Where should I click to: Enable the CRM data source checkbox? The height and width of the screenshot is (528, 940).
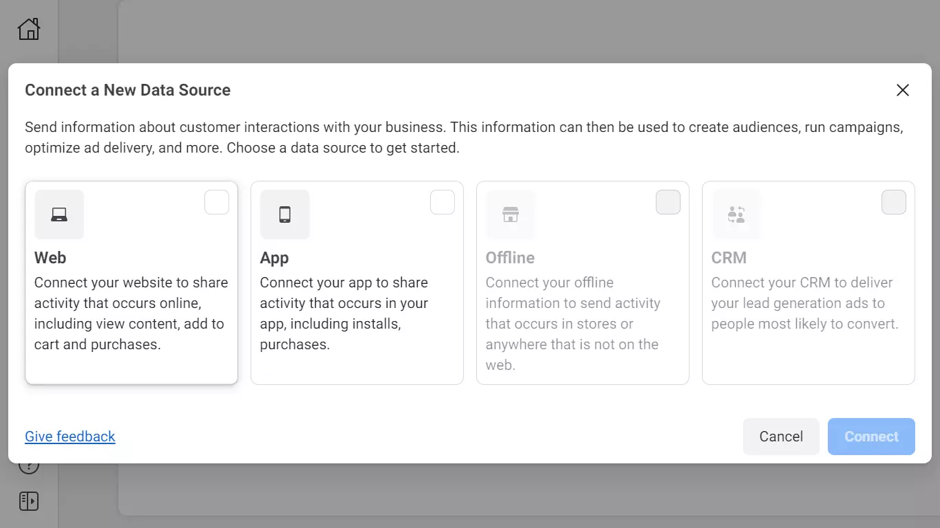(x=894, y=202)
